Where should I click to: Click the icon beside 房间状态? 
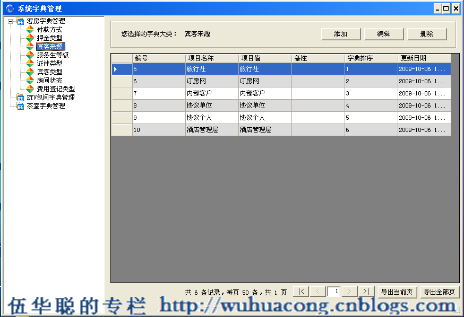(x=30, y=81)
